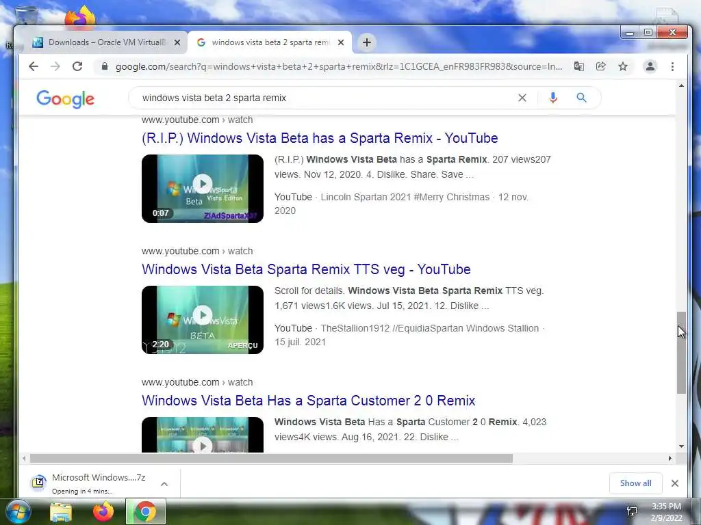Image resolution: width=701 pixels, height=525 pixels.
Task: Click the padlock site info icon
Action: pyautogui.click(x=105, y=66)
